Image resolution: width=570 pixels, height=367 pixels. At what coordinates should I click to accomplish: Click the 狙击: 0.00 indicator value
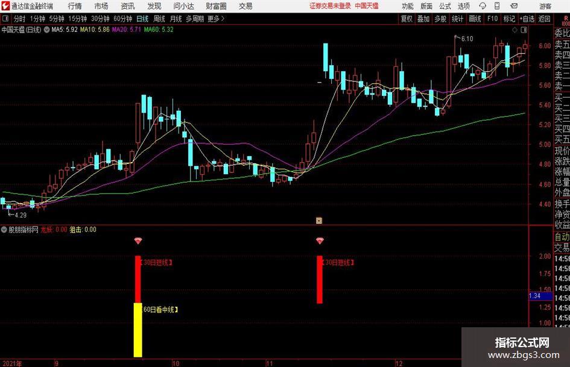83,230
